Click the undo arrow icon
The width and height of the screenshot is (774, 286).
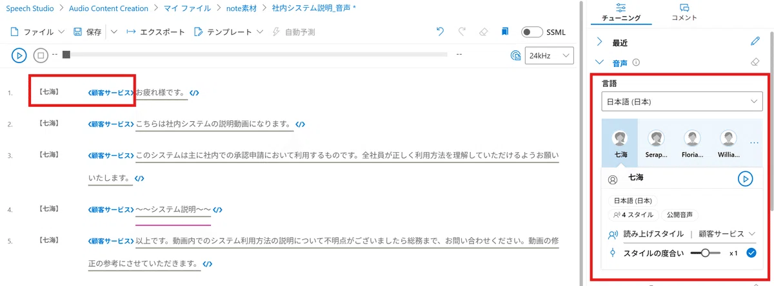[441, 32]
